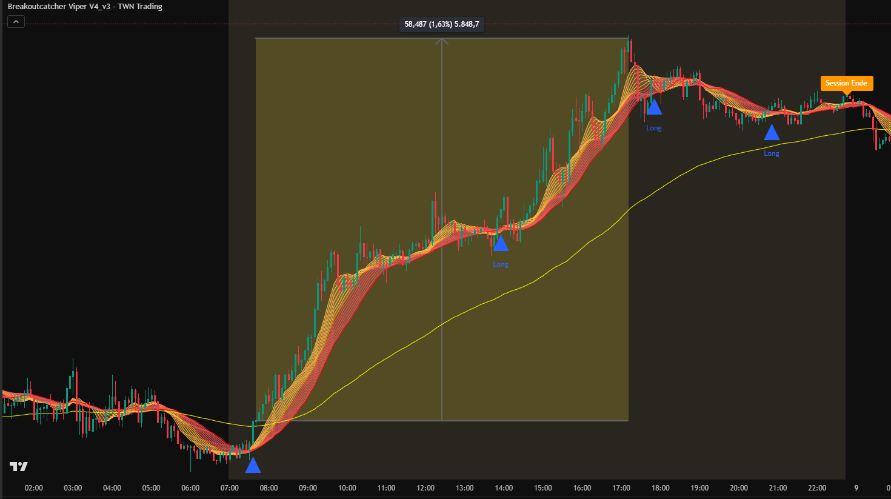
Task: Click the 22:00 label on the time axis
Action: (x=817, y=488)
